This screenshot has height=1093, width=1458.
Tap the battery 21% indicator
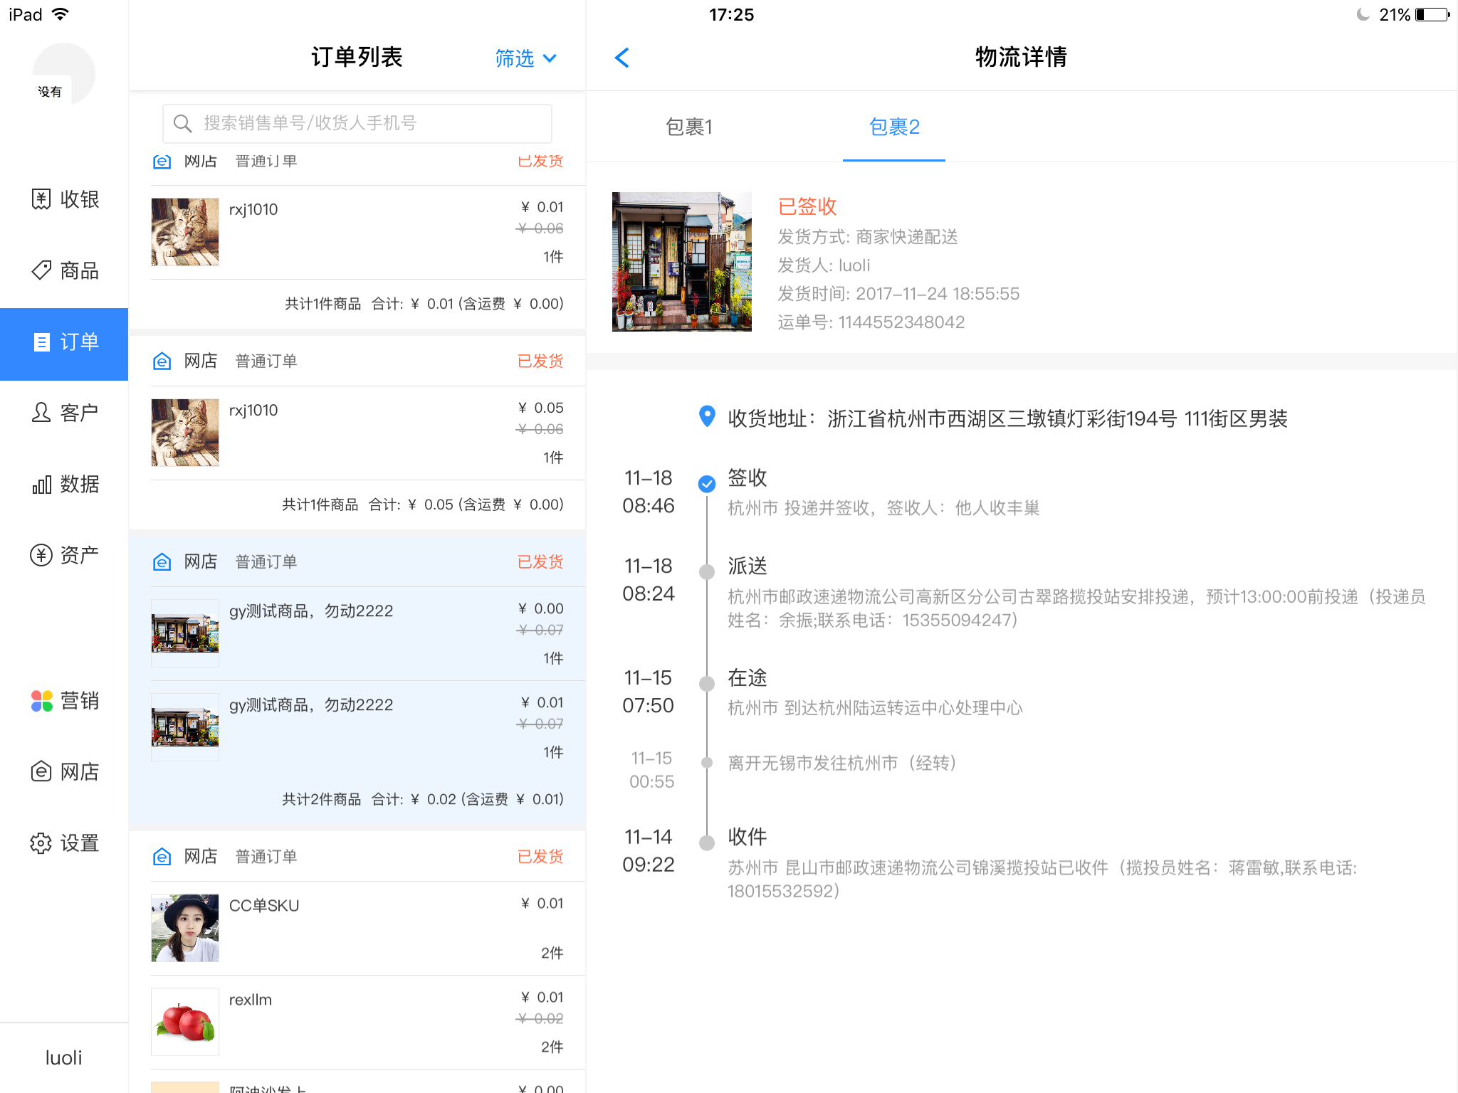1414,15
